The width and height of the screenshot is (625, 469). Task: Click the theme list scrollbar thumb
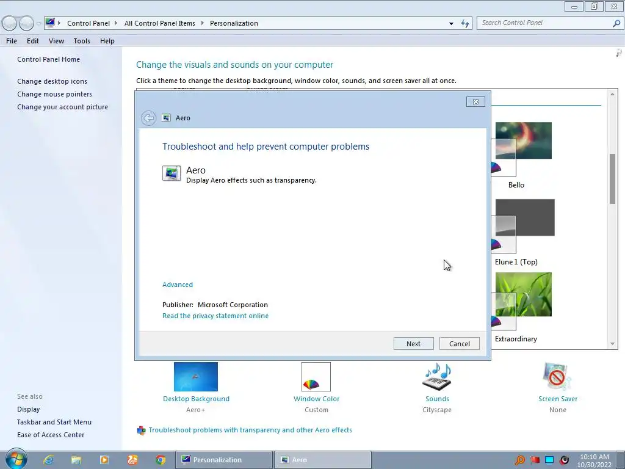(612, 179)
